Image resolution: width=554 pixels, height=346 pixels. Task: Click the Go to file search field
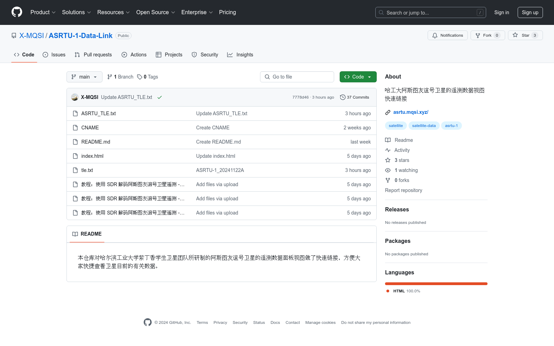[x=297, y=77]
